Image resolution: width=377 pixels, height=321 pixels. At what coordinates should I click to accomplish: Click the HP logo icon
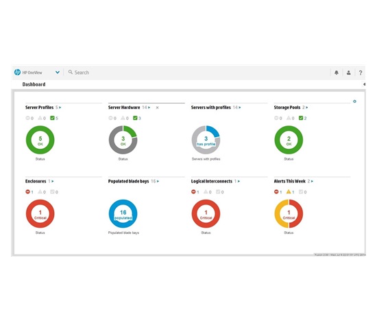tap(17, 72)
